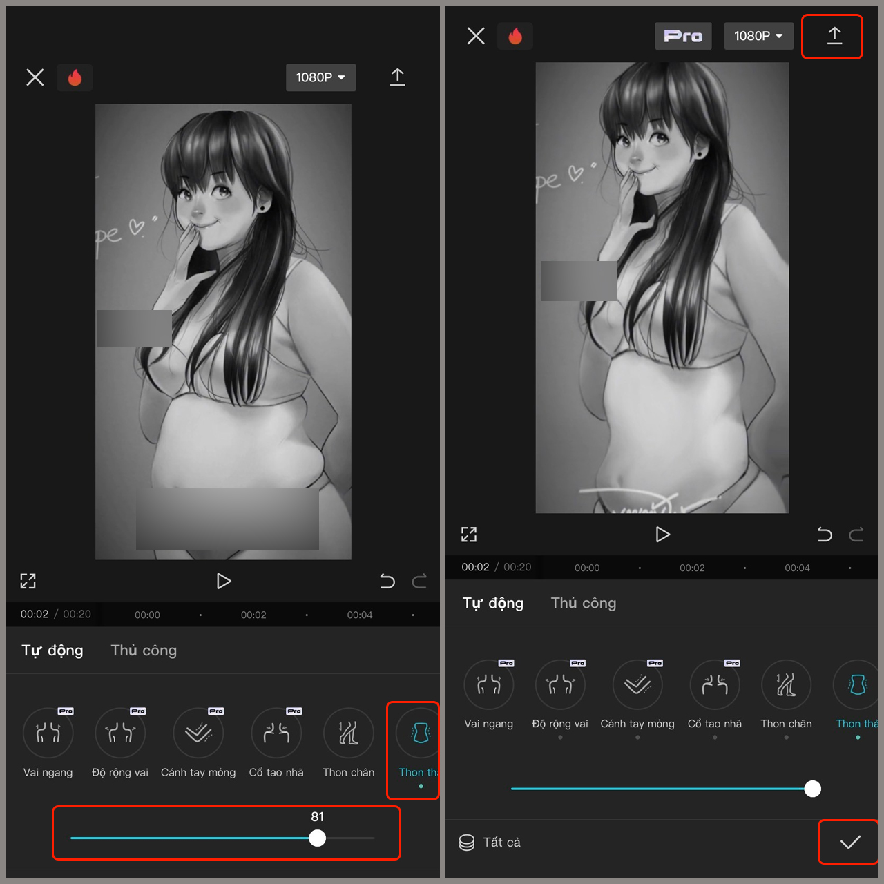Select Cánh tay mỏng tool in left screen

point(198,744)
